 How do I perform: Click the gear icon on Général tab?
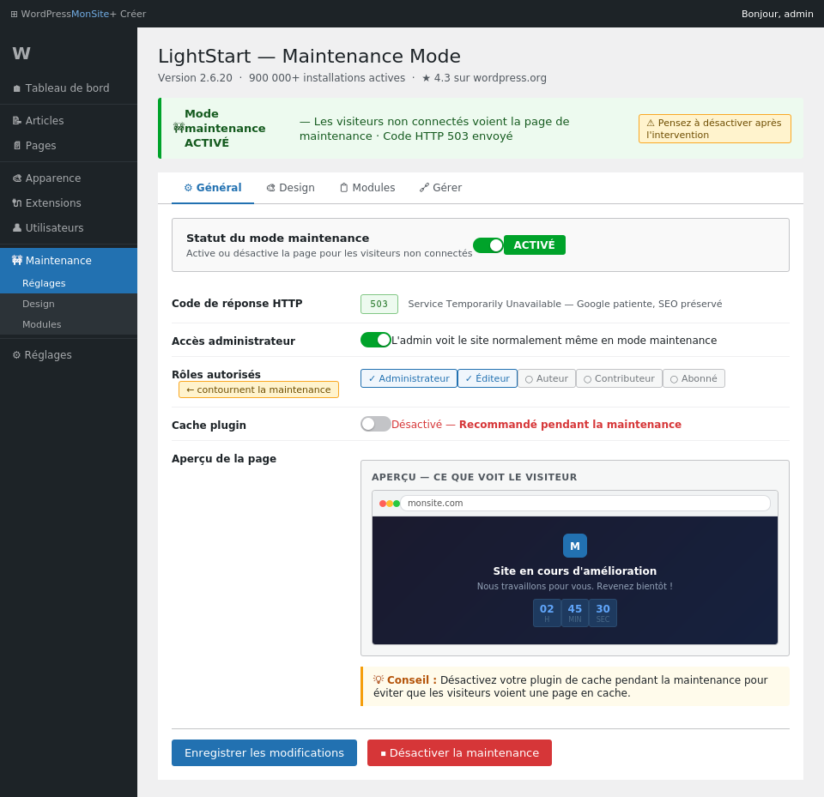tap(188, 188)
